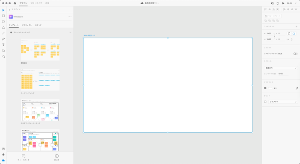Open the Objects tab in Whiteboard

[x=27, y=25]
